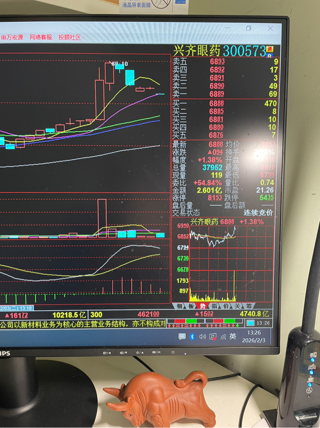The height and width of the screenshot is (428, 320).
Task: Select the 卖一 price 6889
Action: (x=217, y=94)
